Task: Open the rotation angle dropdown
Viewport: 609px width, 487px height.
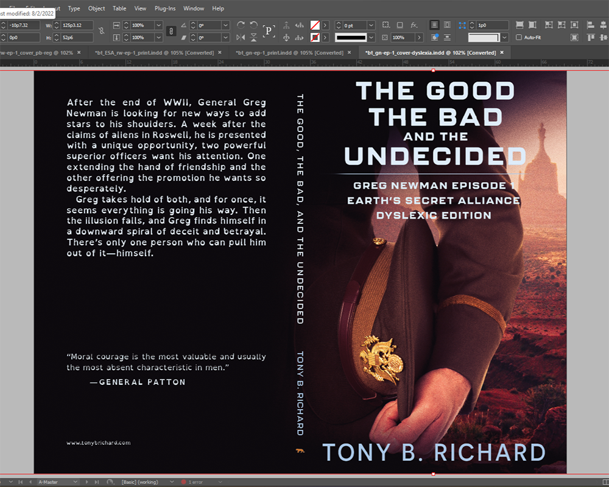Action: point(226,25)
